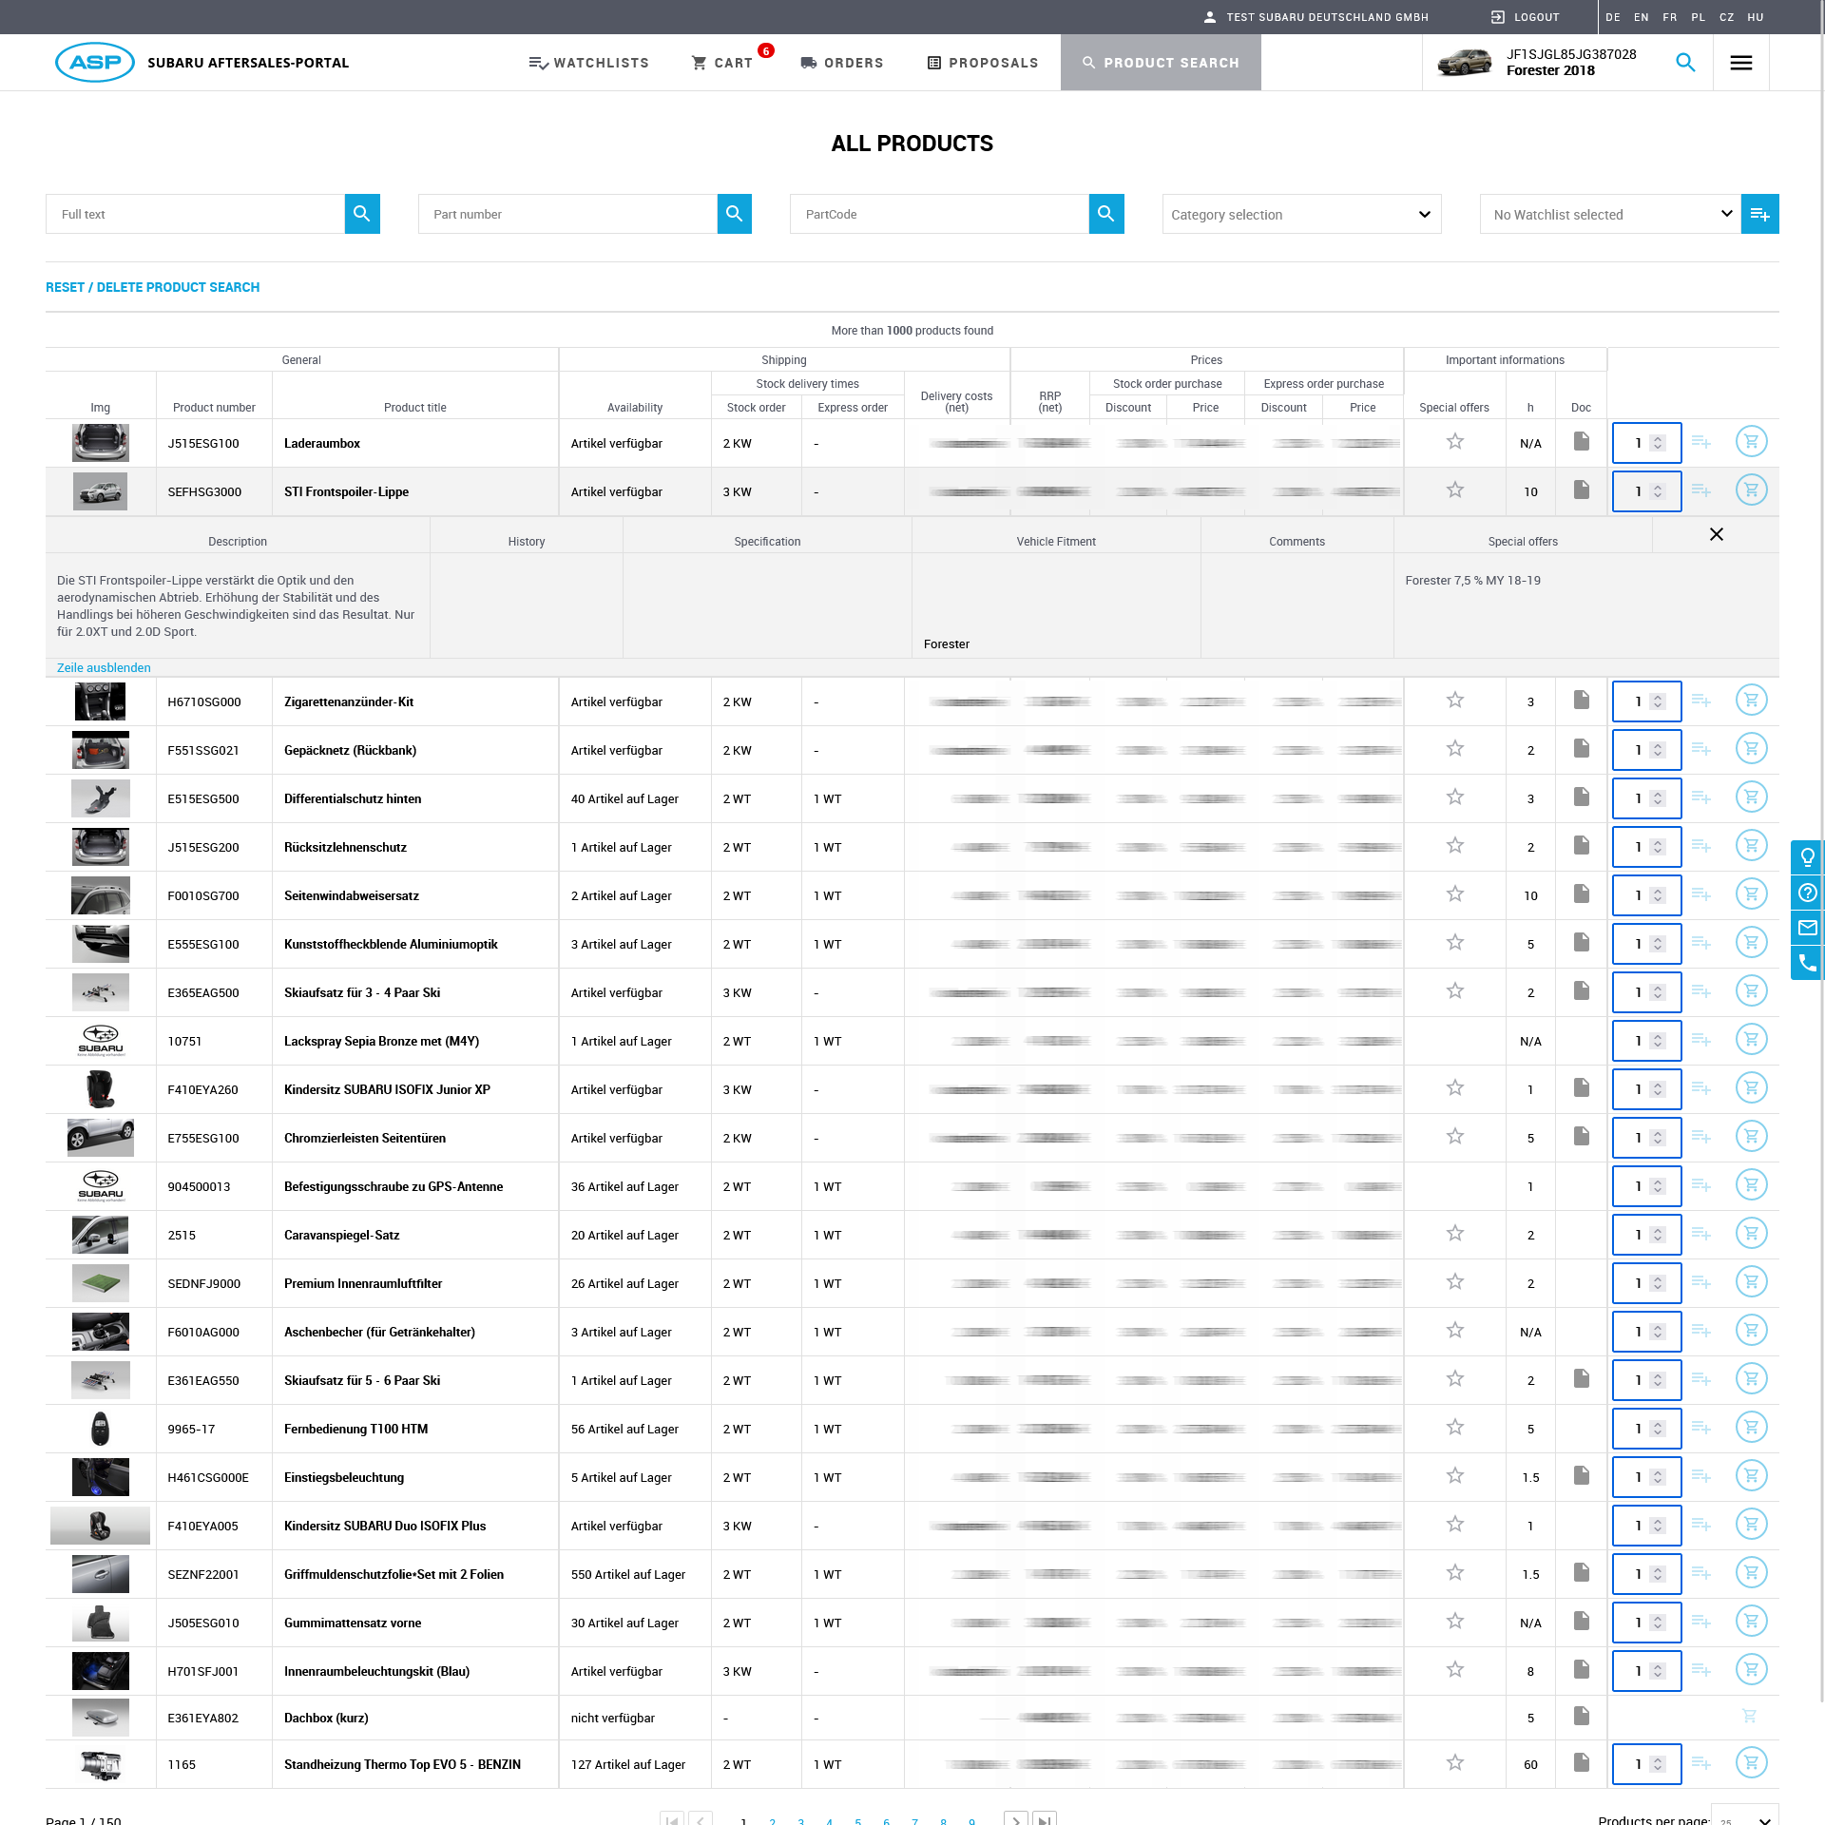Click the lightbulb tips sidebar icon
Viewport: 1825px width, 1825px height.
(1807, 857)
